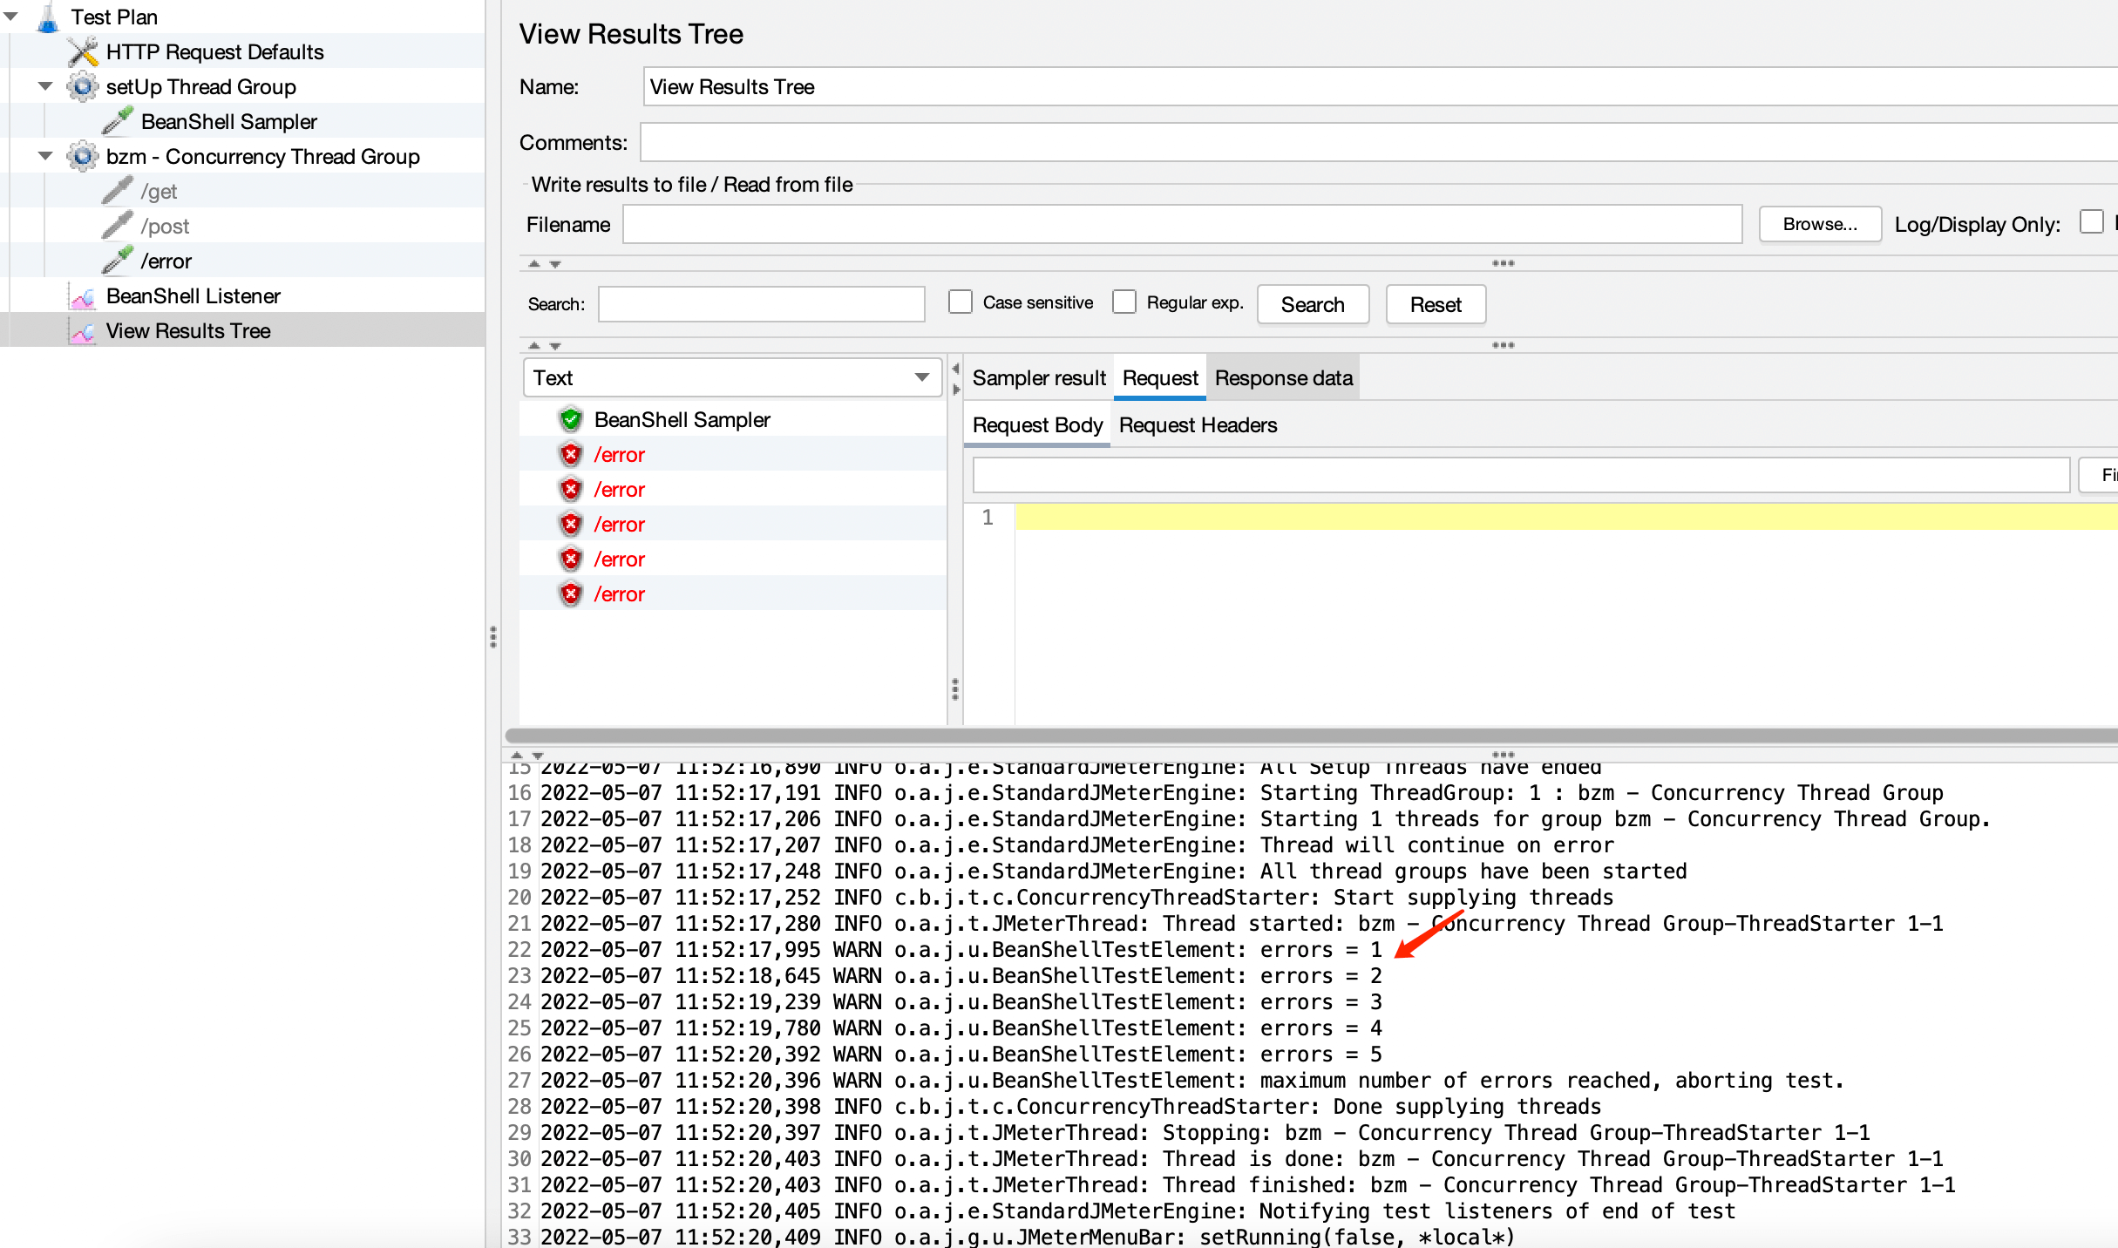Open the Request Headers sub-tab

pyautogui.click(x=1198, y=425)
